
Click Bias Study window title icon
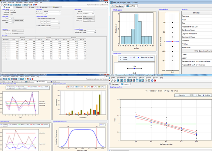coord(111,2)
